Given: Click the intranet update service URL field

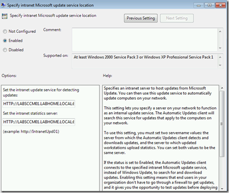Looking at the screenshot, I should 39,104.
